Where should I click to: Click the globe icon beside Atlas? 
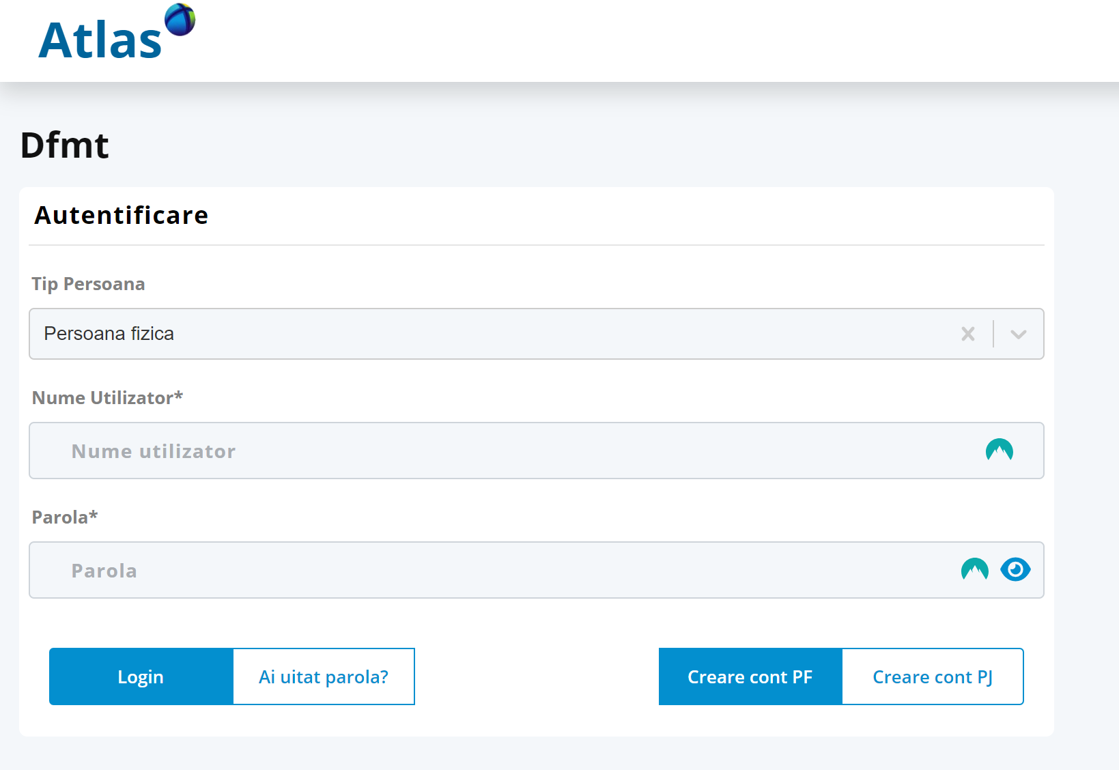tap(180, 19)
